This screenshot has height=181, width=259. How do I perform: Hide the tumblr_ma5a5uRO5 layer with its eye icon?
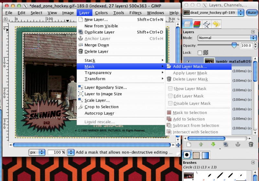click(x=188, y=61)
